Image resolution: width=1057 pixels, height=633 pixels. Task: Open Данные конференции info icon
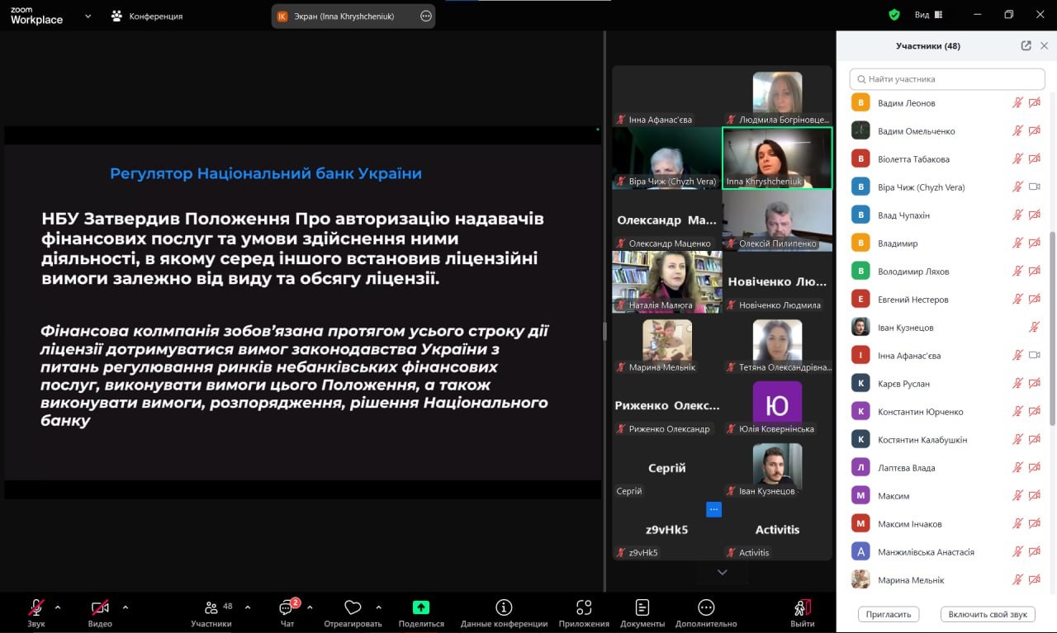pos(504,608)
